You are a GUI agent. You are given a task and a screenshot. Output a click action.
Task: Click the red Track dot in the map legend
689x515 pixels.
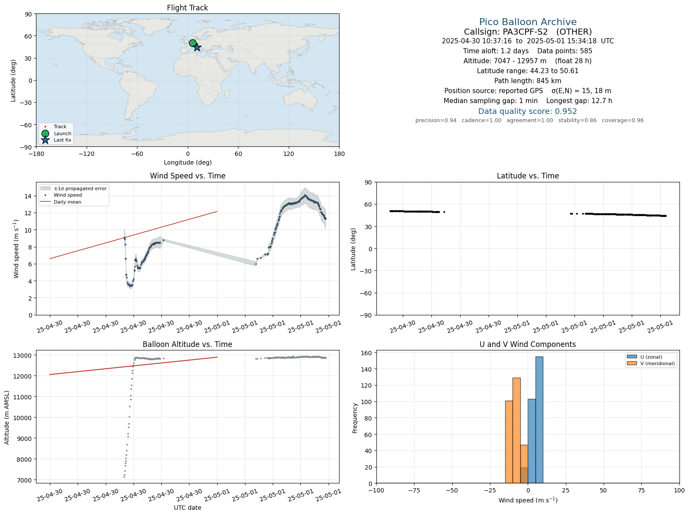point(45,127)
